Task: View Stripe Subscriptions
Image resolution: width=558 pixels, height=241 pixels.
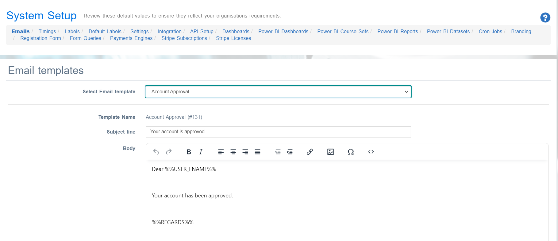Action: [x=184, y=38]
